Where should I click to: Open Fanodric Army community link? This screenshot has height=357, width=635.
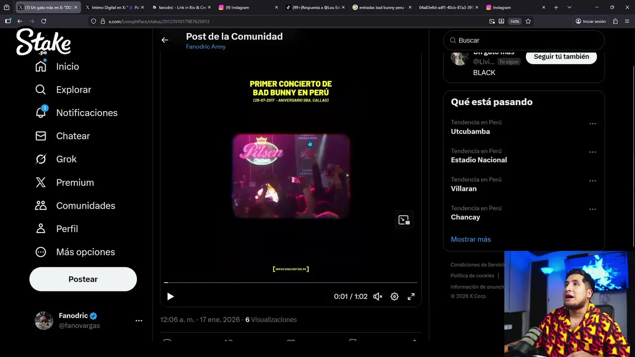(206, 47)
